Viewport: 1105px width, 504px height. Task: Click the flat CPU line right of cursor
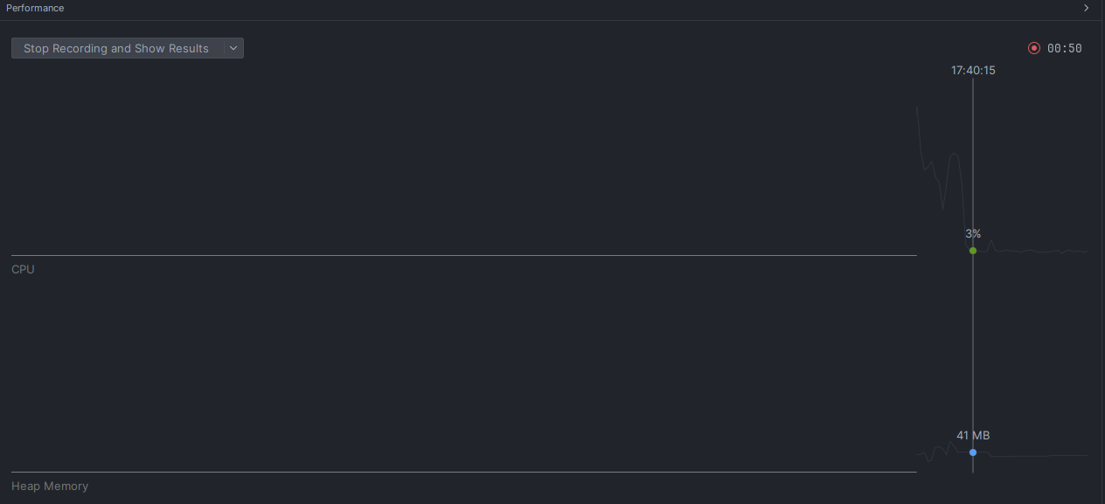coord(1040,252)
